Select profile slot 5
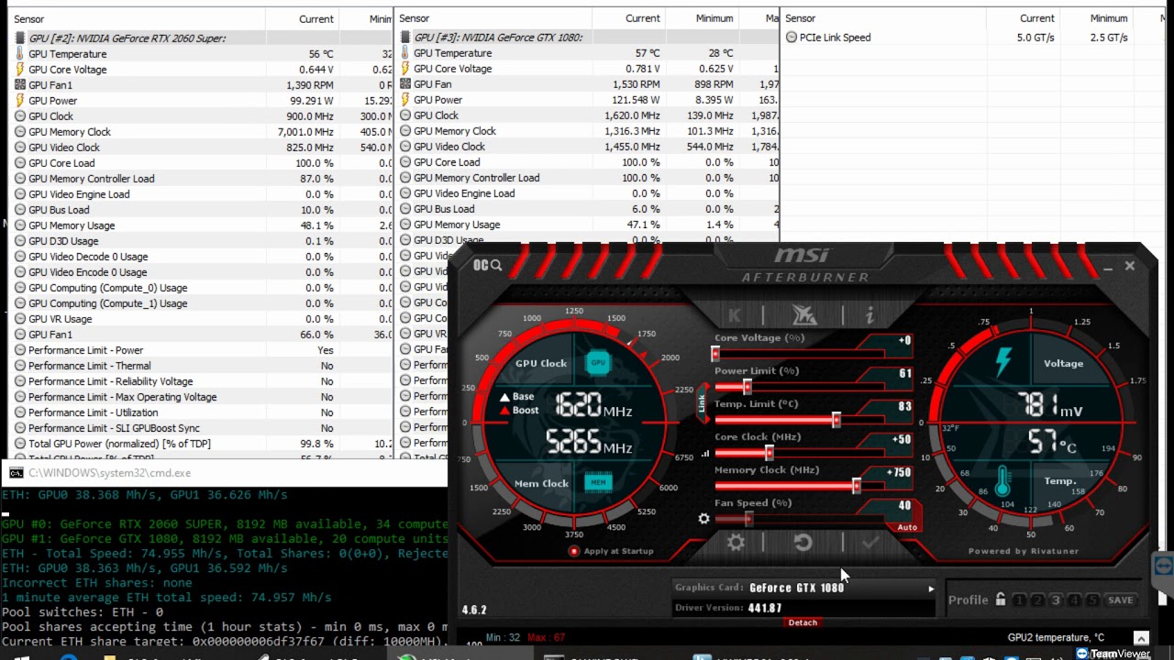 click(1092, 600)
